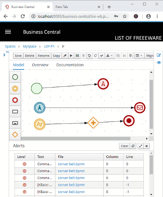Open conver belt.bpmn link in first row
163x197 pixels.
pyautogui.click(x=71, y=164)
